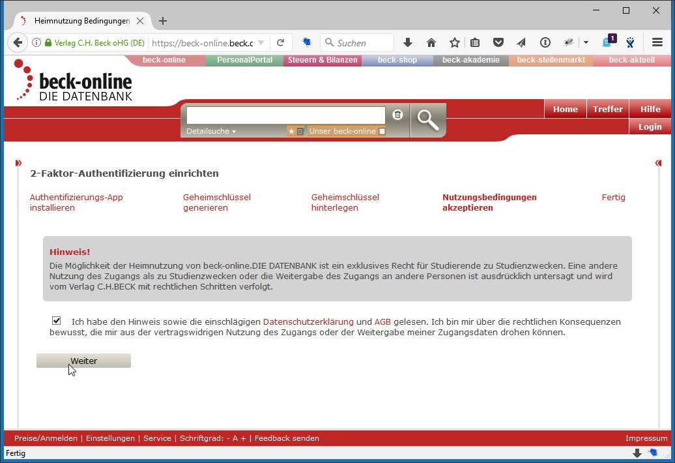Open the Treffer results button
This screenshot has width=675, height=463.
tap(607, 109)
